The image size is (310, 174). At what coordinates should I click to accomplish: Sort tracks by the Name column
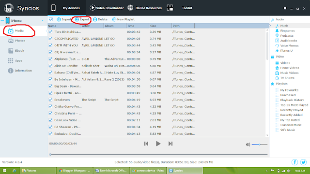[64, 26]
